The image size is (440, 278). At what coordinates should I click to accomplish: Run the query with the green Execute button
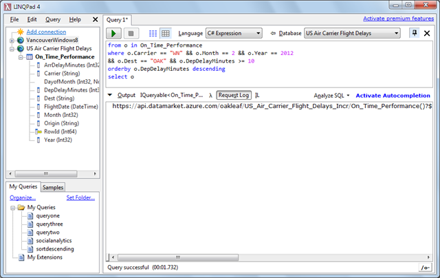(x=115, y=33)
